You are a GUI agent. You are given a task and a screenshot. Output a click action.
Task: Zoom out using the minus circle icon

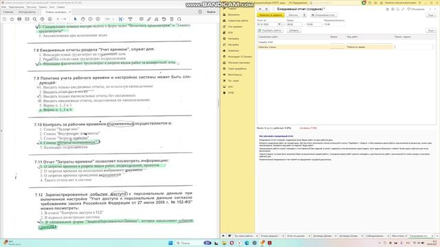click(90, 19)
